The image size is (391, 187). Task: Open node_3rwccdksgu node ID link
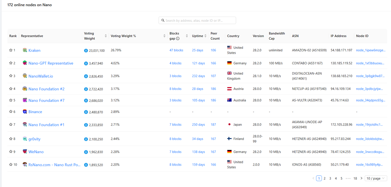[x=370, y=152]
